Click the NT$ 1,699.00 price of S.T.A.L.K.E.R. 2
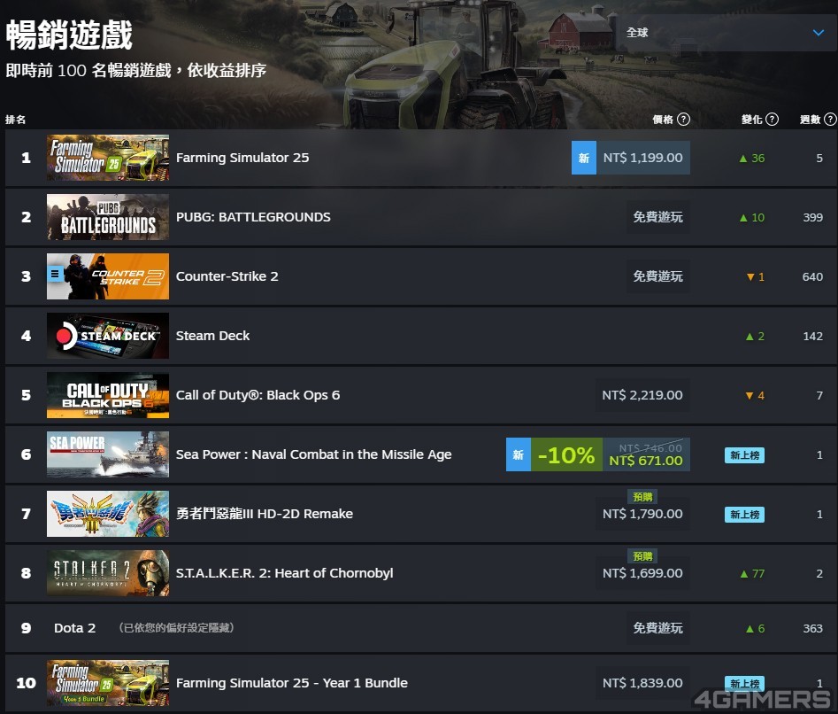This screenshot has height=714, width=838. point(642,573)
